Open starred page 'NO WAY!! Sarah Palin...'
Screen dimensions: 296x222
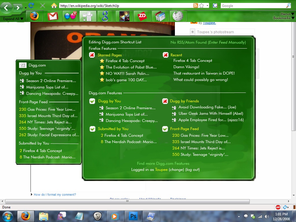point(127,73)
